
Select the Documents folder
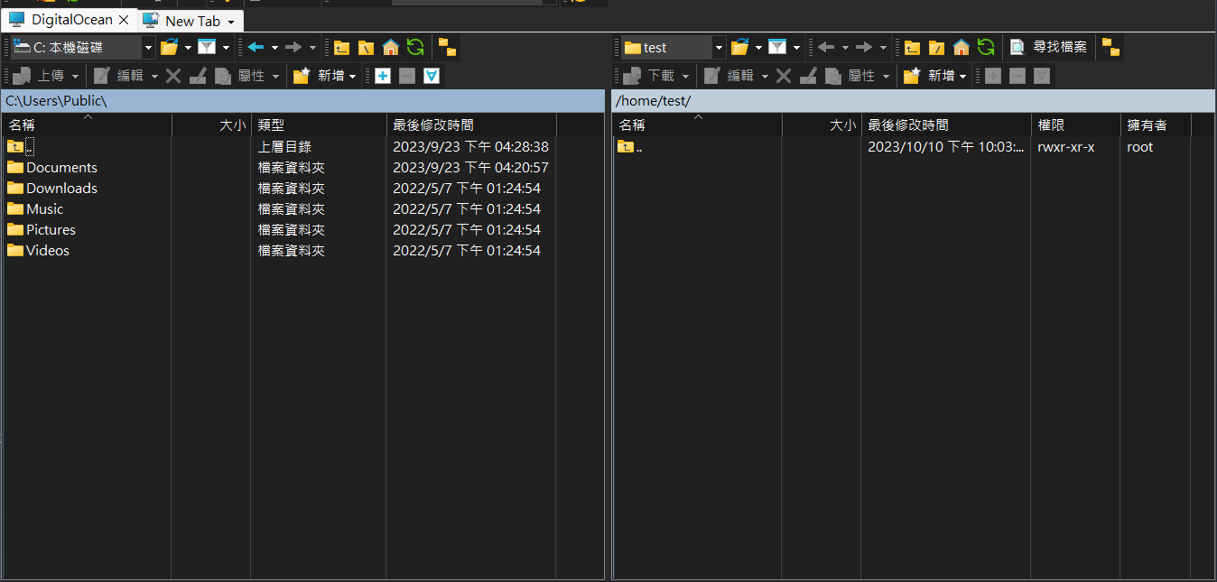click(61, 168)
